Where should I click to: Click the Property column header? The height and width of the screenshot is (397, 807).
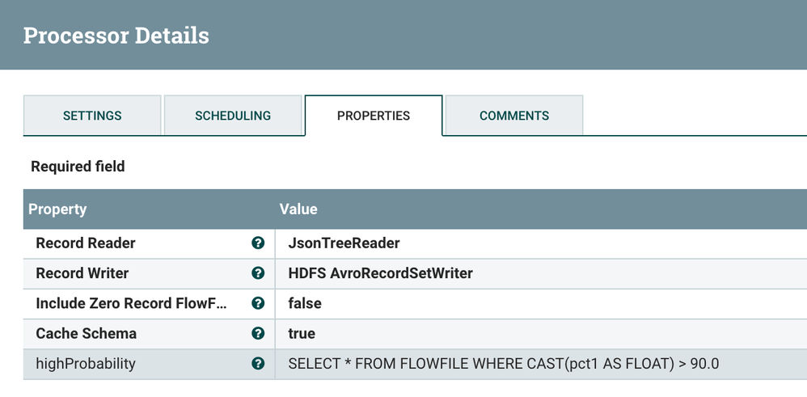pos(57,209)
